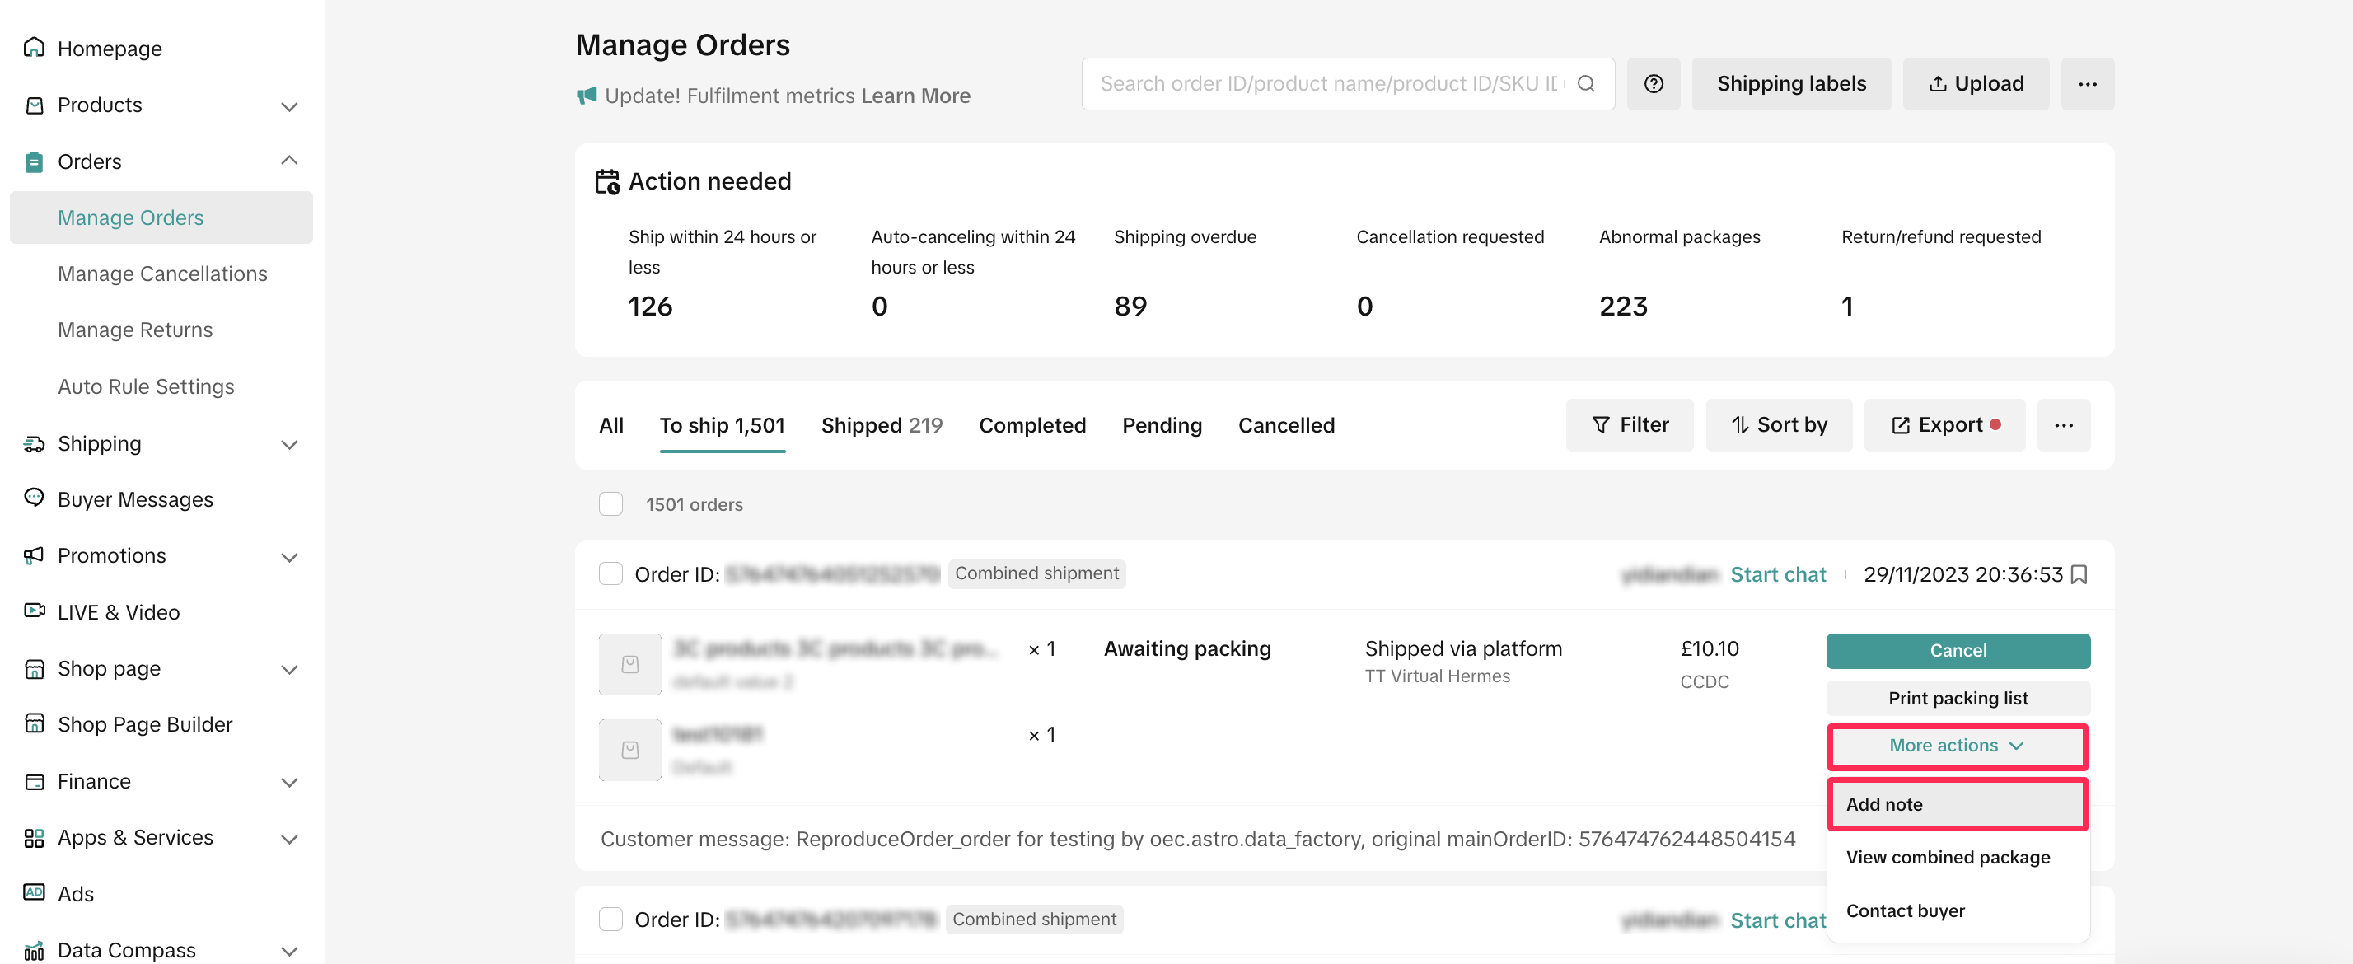The height and width of the screenshot is (964, 2353).
Task: Toggle the More actions dropdown
Action: coord(1956,746)
